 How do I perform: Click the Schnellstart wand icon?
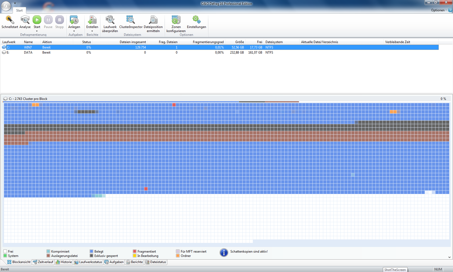pos(10,20)
